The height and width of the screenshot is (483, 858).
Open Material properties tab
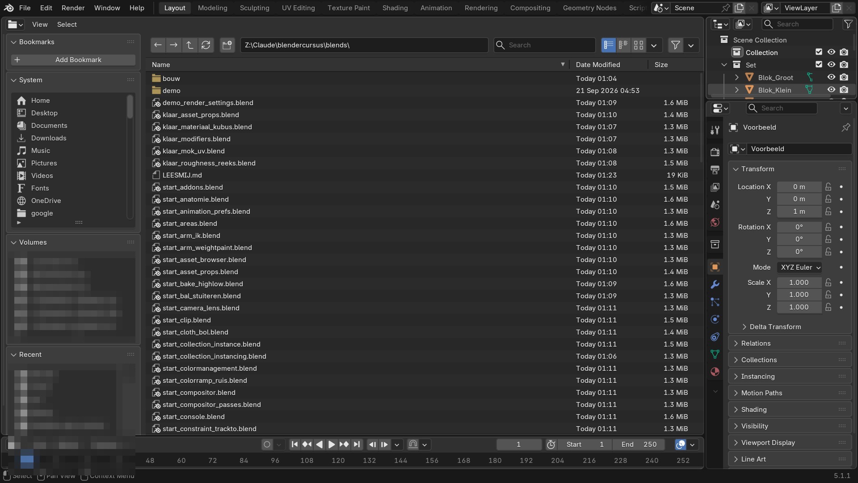715,372
